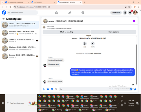Viewport: 141px width, 112px height.
Task: Click the More options button
Action: coord(114,32)
